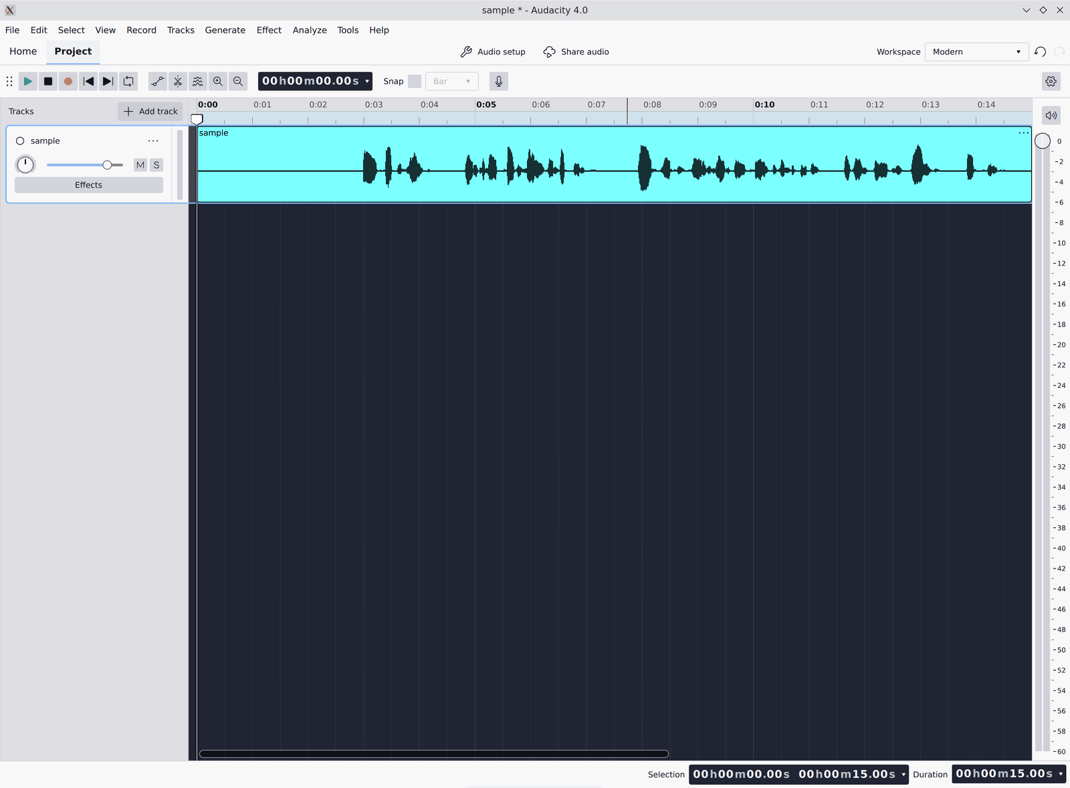Click Add track button
This screenshot has height=788, width=1070.
click(150, 112)
